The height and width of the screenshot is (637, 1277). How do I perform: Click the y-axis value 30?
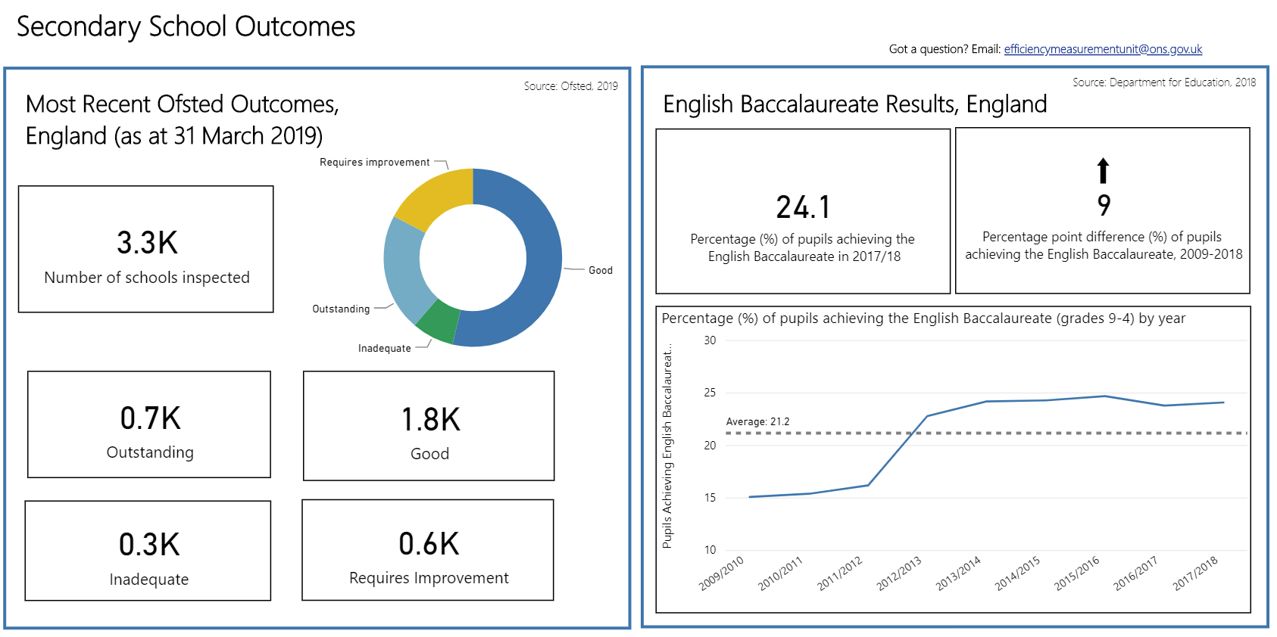tap(710, 340)
